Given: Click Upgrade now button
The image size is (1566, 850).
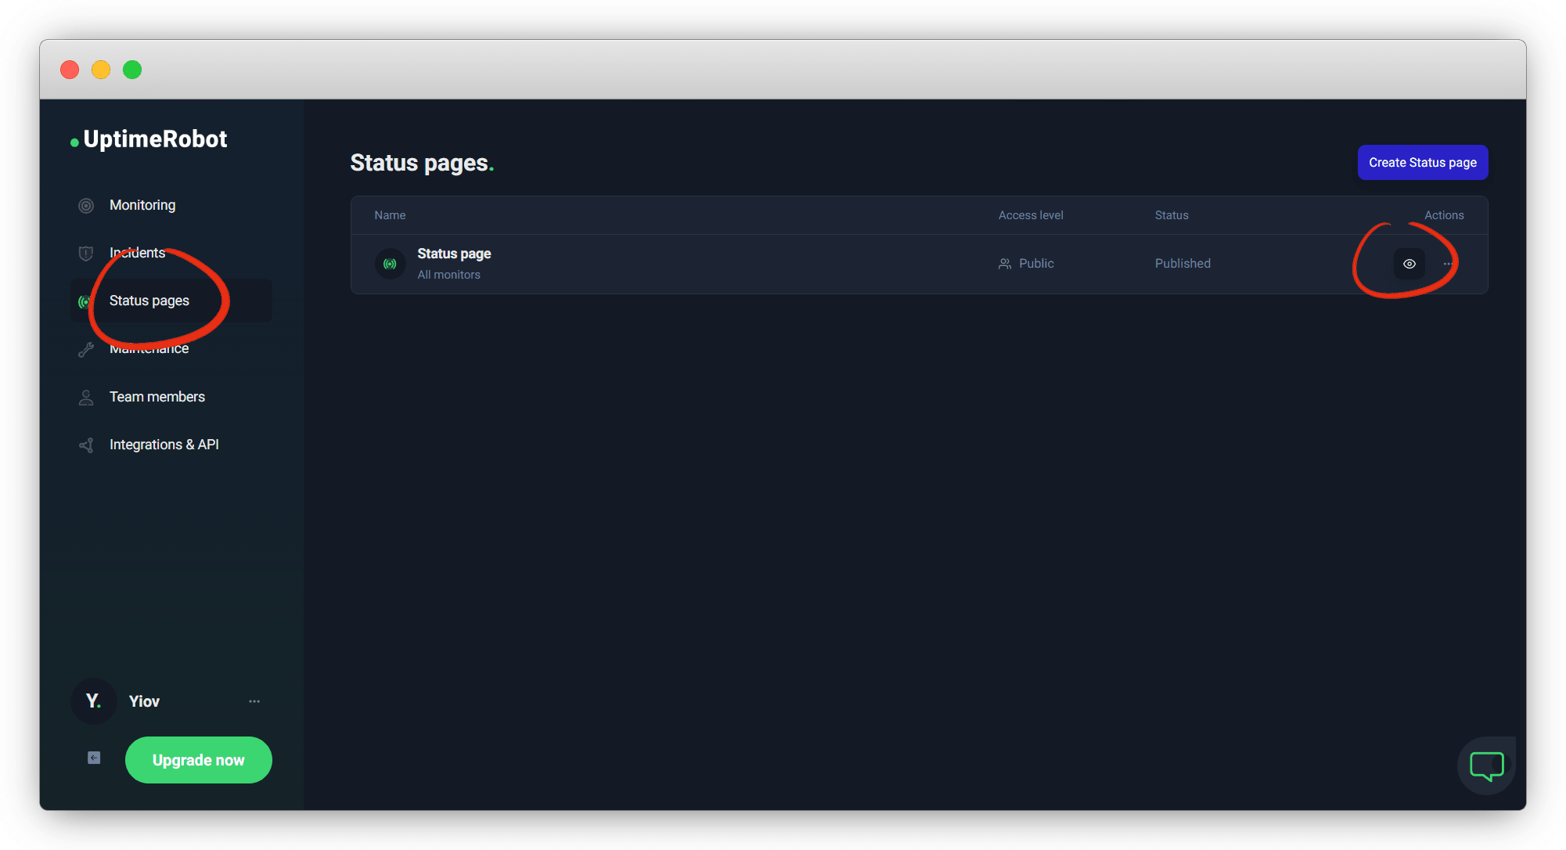Looking at the screenshot, I should tap(198, 760).
